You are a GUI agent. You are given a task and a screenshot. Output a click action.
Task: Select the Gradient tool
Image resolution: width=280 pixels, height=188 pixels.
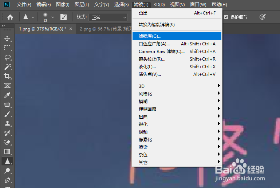tap(7, 152)
